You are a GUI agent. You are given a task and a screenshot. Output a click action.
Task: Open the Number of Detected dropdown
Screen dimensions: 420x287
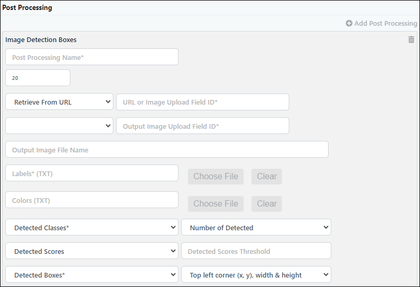click(256, 227)
